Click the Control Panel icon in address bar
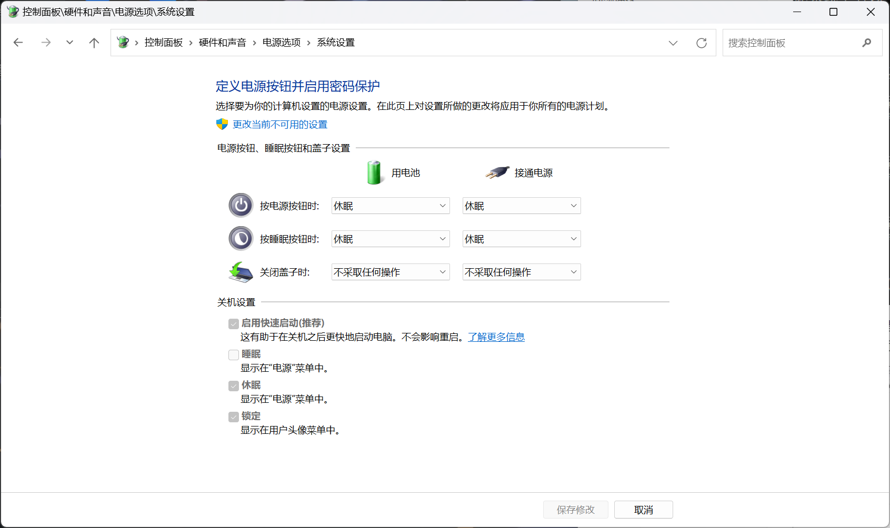Image resolution: width=890 pixels, height=528 pixels. [x=123, y=42]
